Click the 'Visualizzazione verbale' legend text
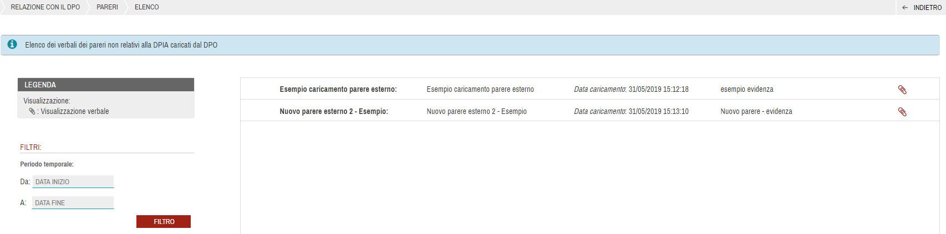The height and width of the screenshot is (234, 946). click(x=75, y=111)
